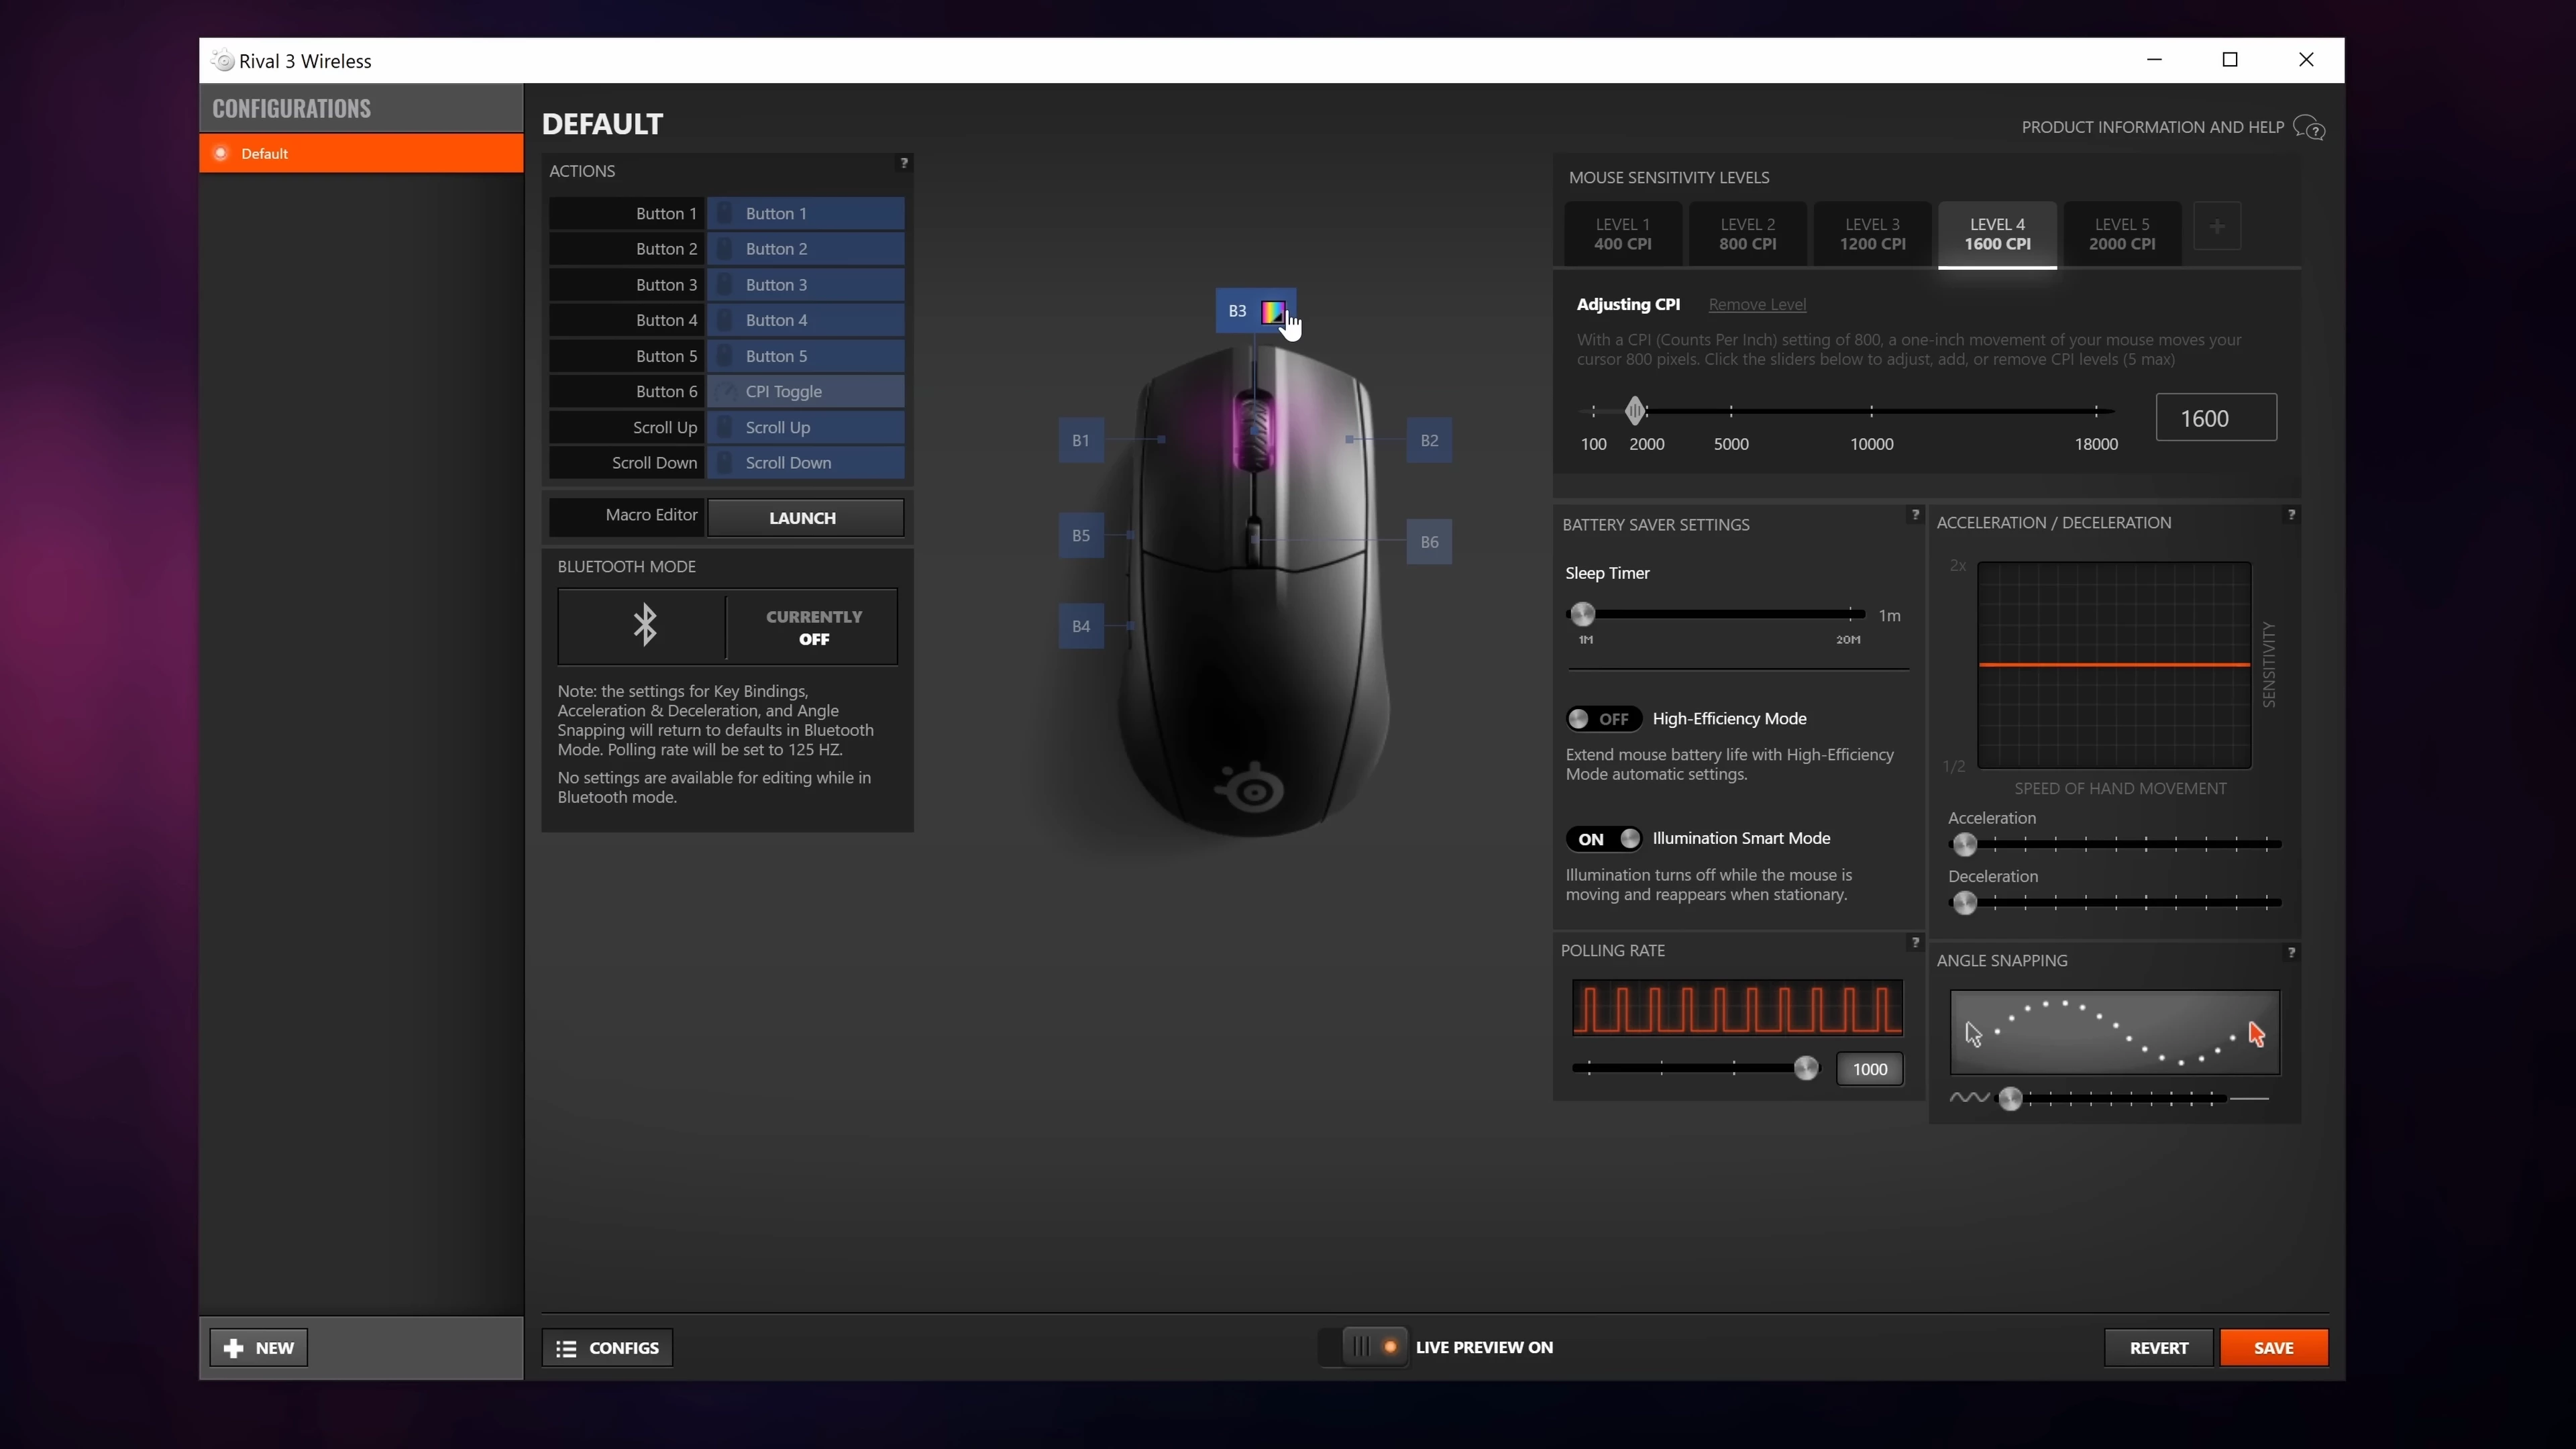Click the Sleep Timer slider knob
The image size is (2576, 1449).
(1582, 614)
